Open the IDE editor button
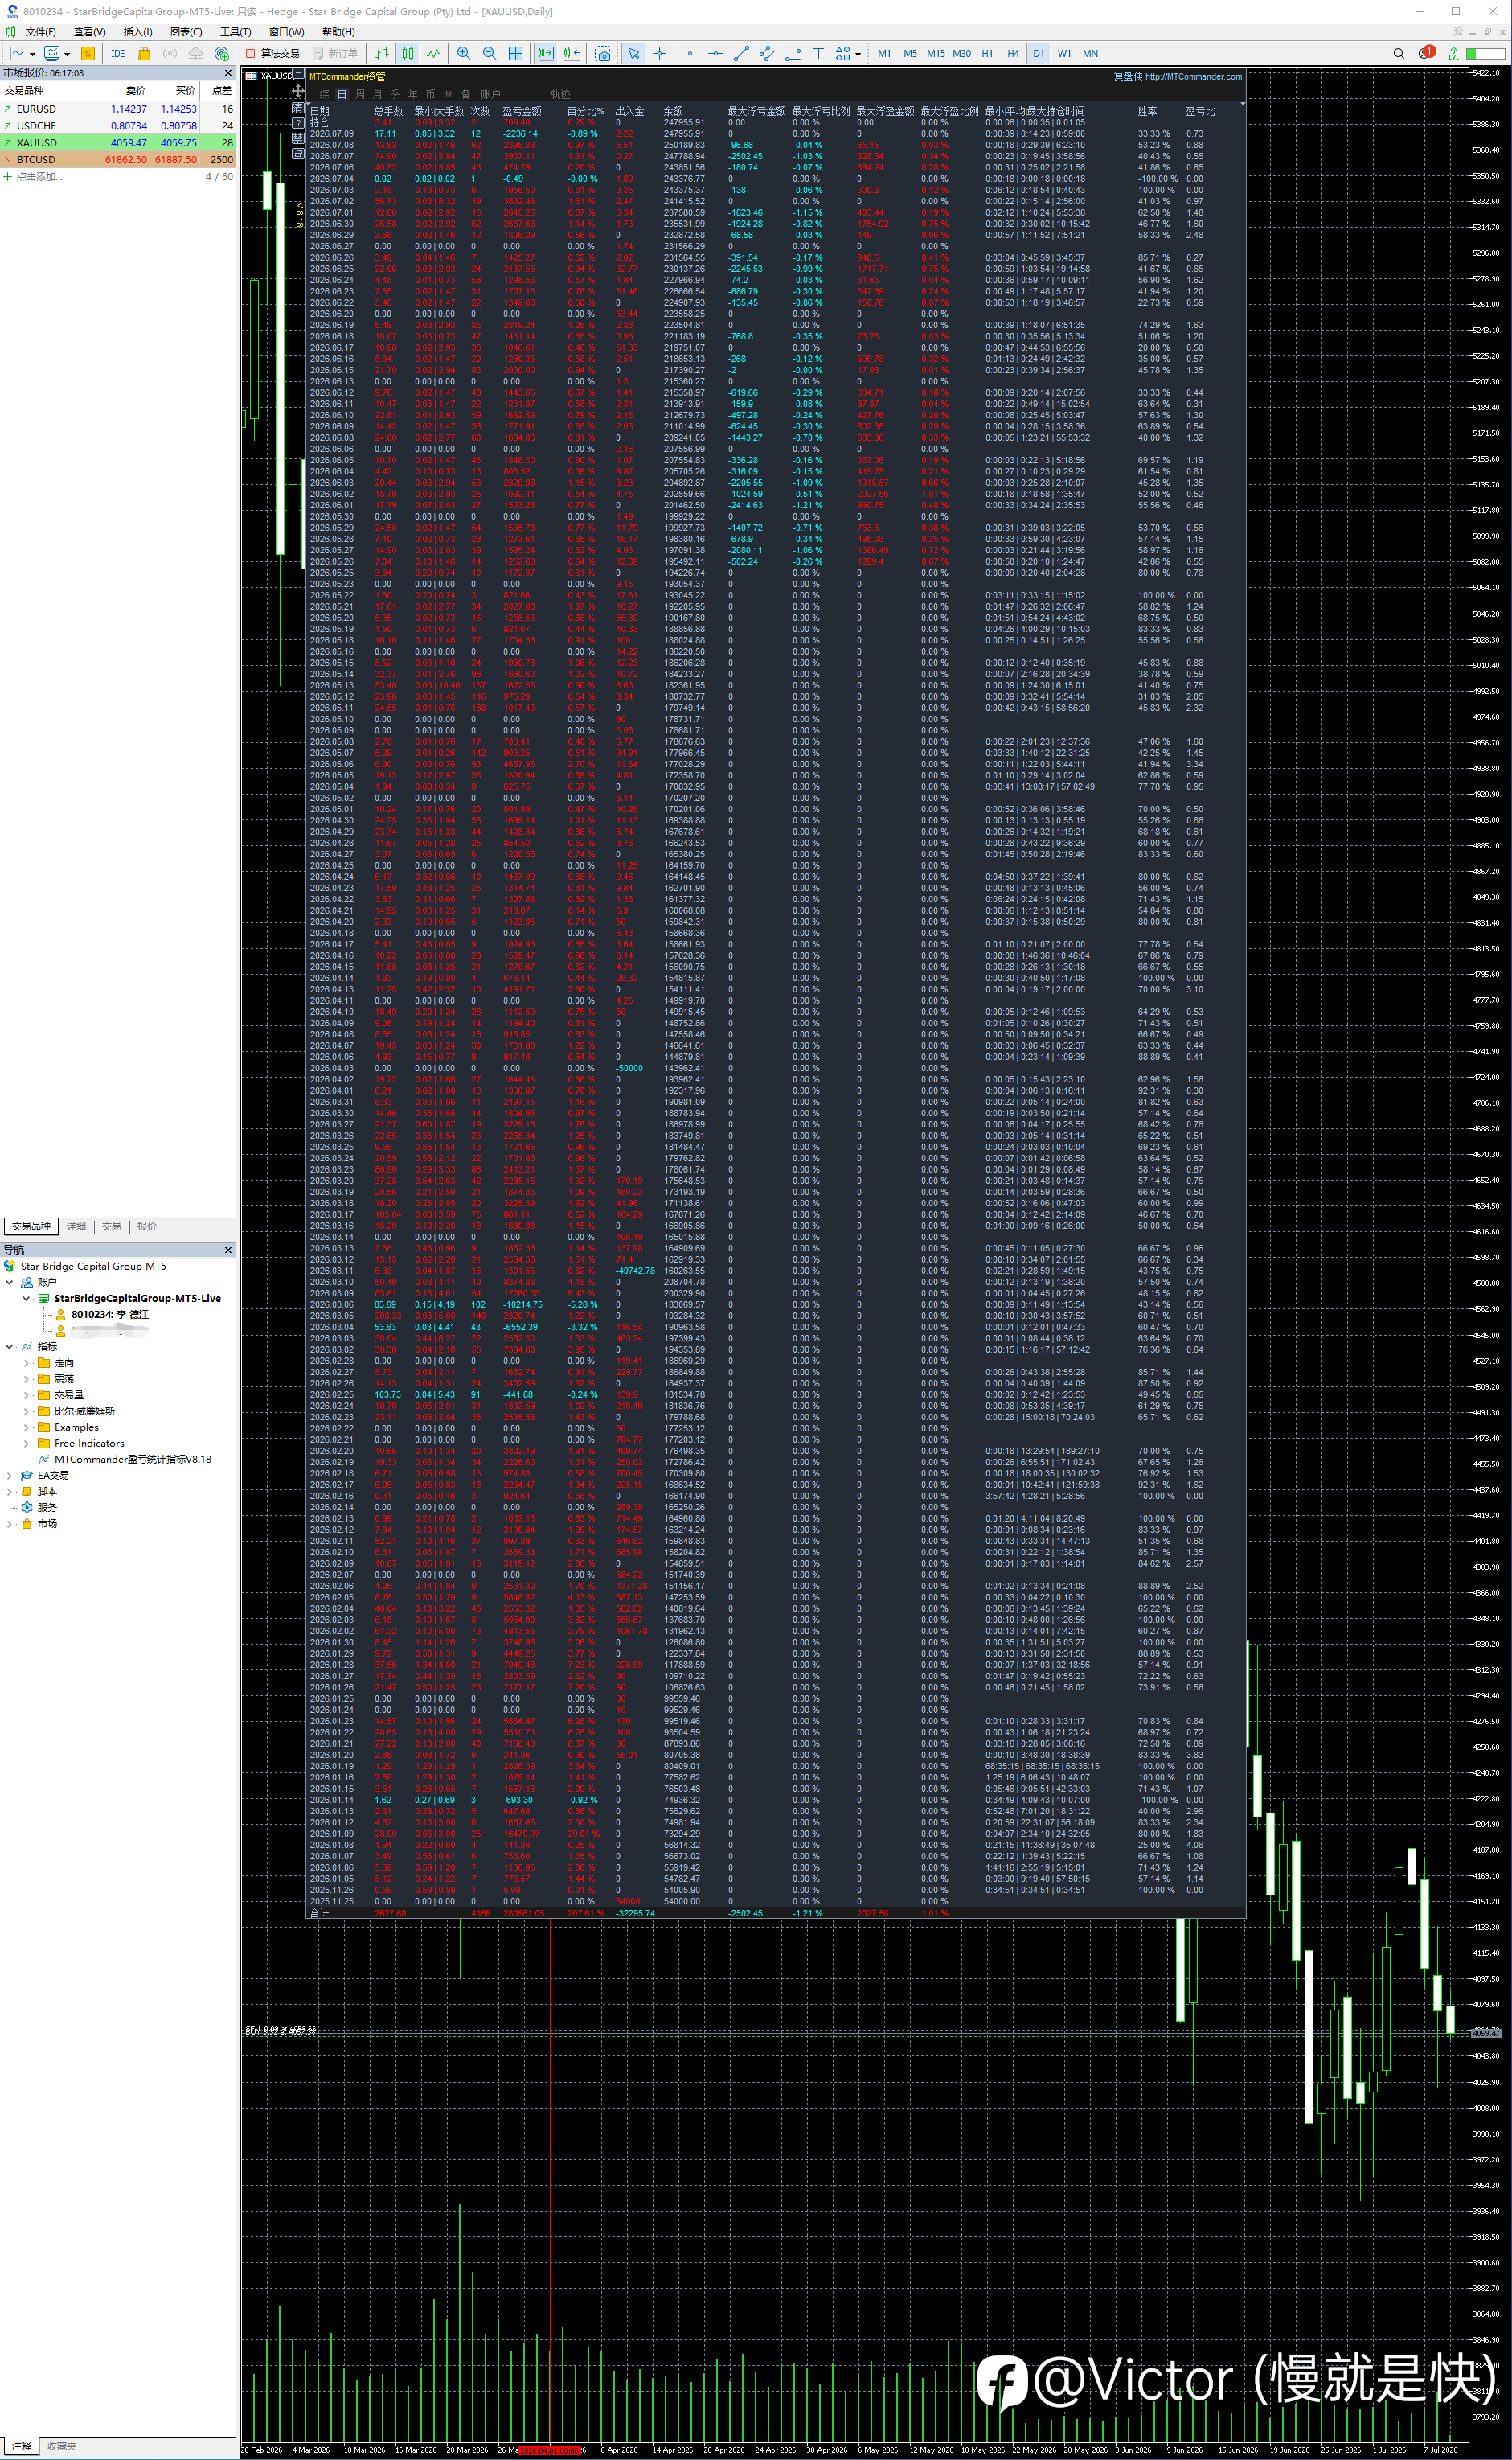 118,54
